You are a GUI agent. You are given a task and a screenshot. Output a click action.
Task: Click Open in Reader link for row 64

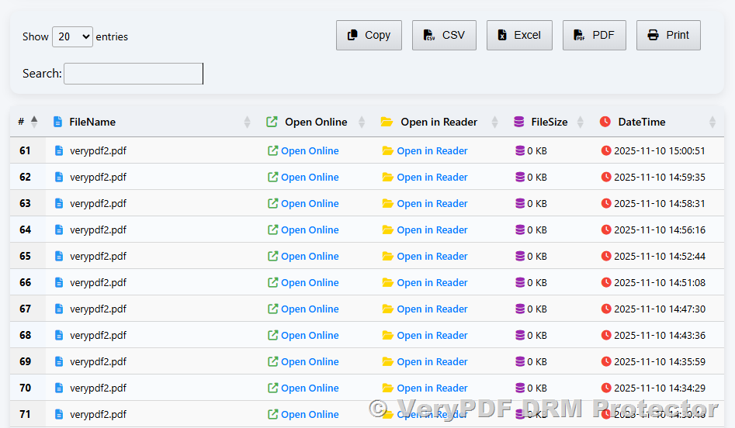tap(432, 230)
